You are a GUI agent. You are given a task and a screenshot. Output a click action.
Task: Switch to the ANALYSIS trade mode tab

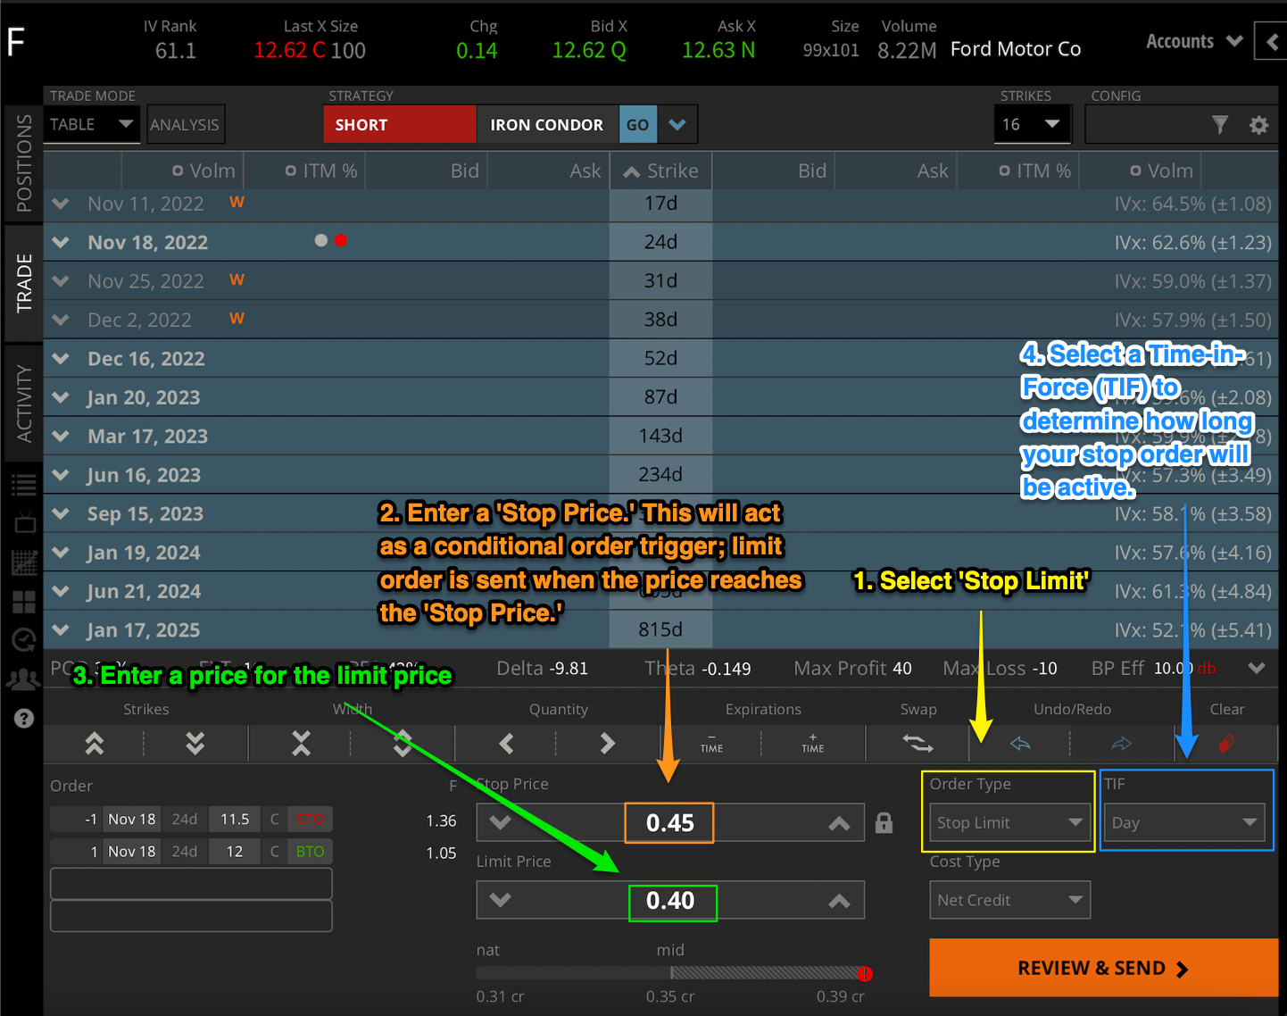(185, 124)
